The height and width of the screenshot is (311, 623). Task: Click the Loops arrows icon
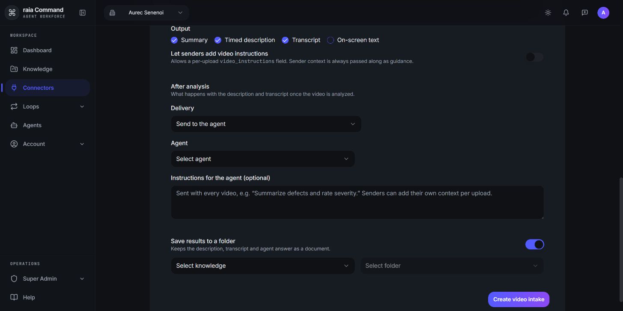[14, 107]
